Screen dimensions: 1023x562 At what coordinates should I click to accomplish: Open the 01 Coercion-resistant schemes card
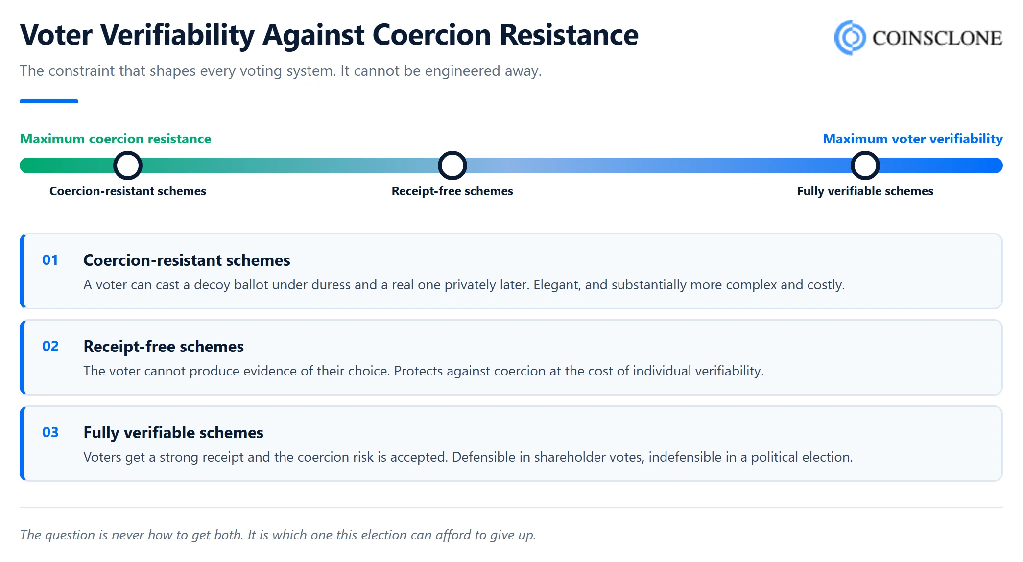[511, 271]
